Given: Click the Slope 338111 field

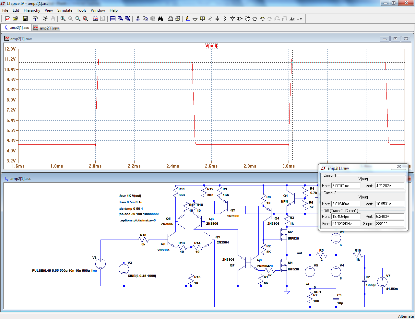Looking at the screenshot, I should point(389,224).
